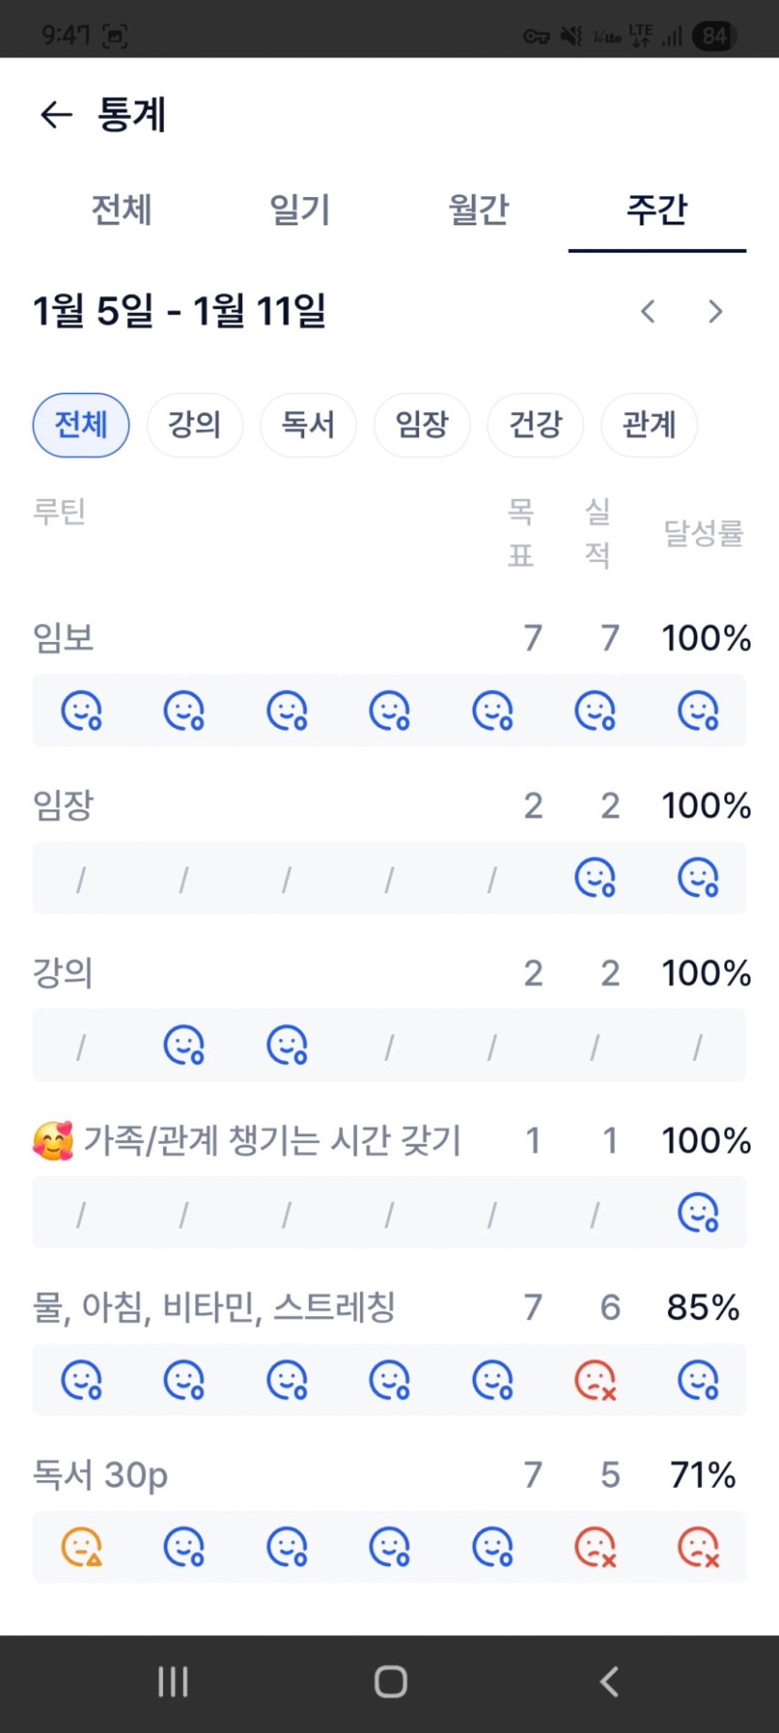The image size is (779, 1733).
Task: Open the 임보 routine label
Action: (63, 638)
